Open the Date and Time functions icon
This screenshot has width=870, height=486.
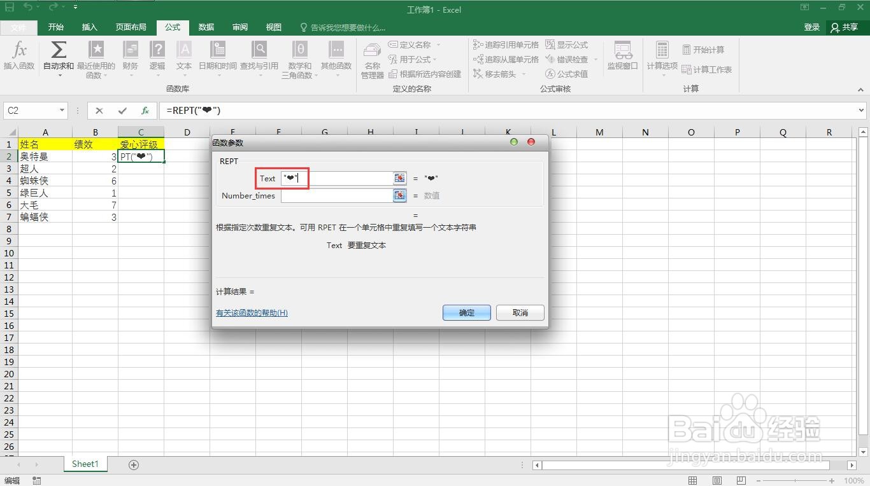click(x=218, y=50)
